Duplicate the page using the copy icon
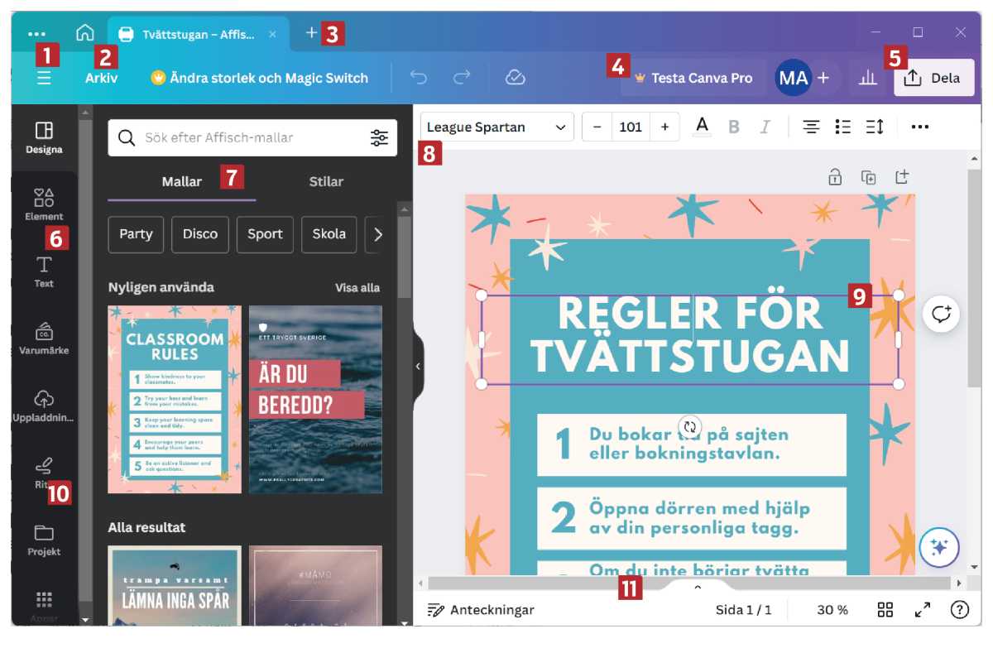 click(869, 176)
